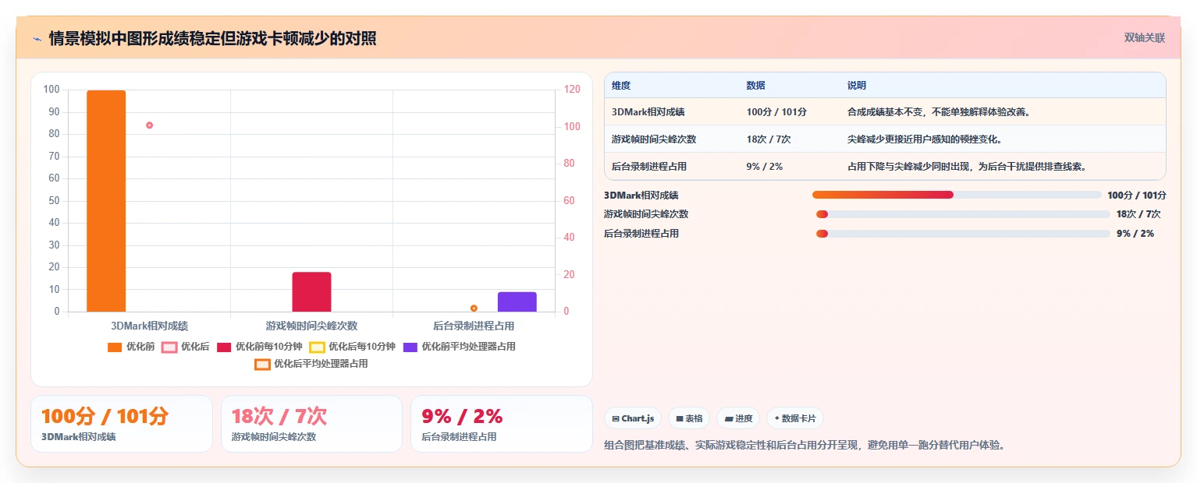Select the 游戏帧时间尖峰次数 table row label
Screen dimensions: 1197x483
tap(654, 139)
